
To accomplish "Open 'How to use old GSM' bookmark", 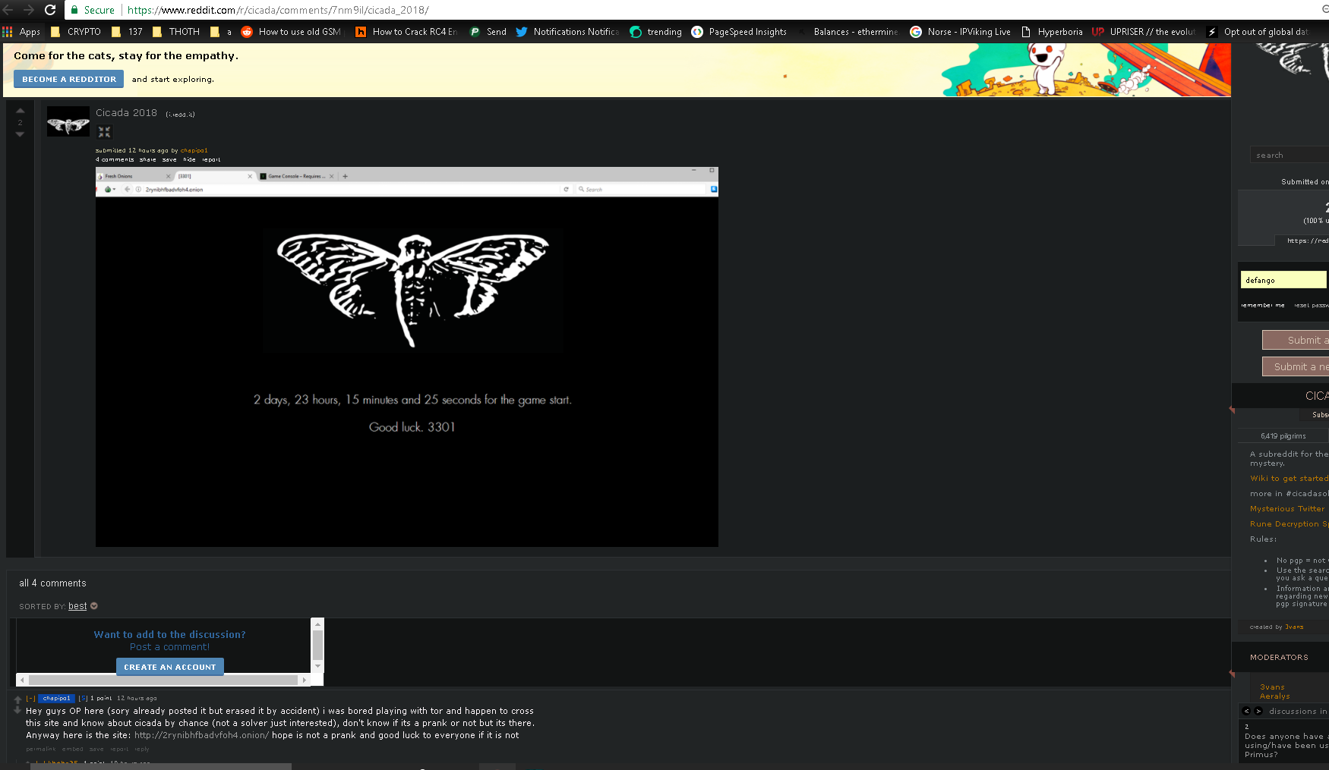I will (x=291, y=32).
